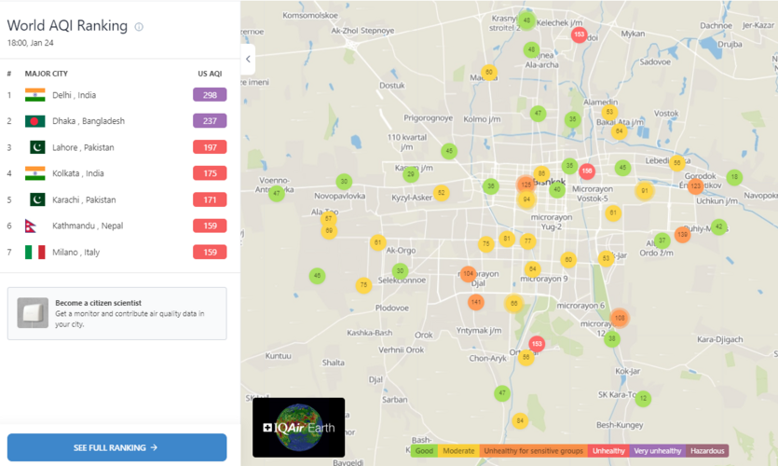
Task: Open the IQAir Earth globe thumbnail
Action: [298, 428]
